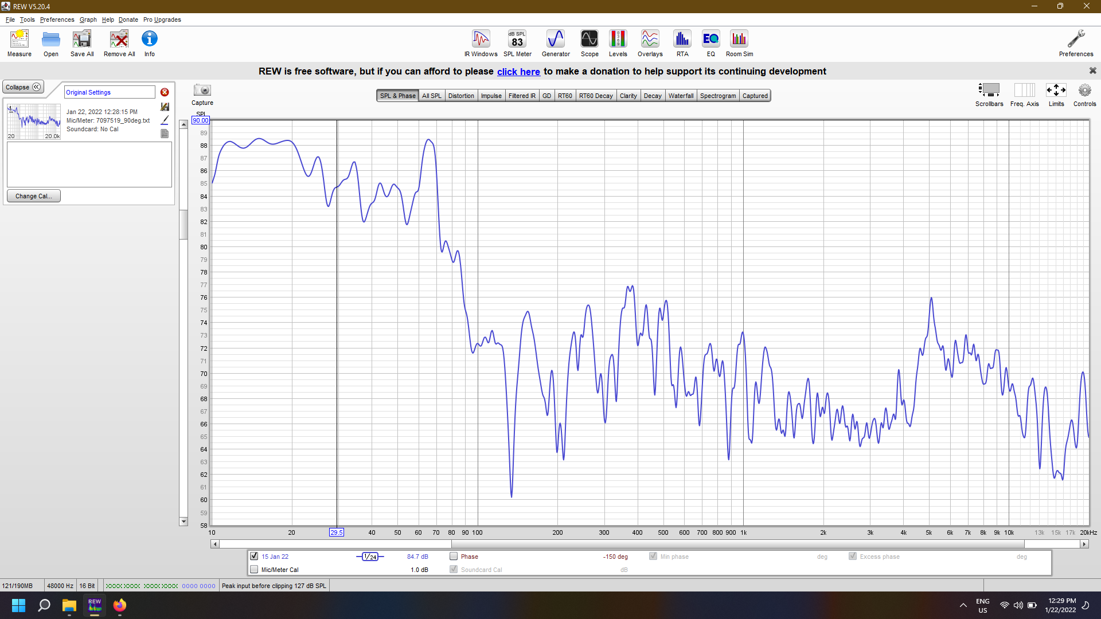Image resolution: width=1101 pixels, height=619 pixels.
Task: Open Firefox from the taskbar
Action: click(x=120, y=605)
